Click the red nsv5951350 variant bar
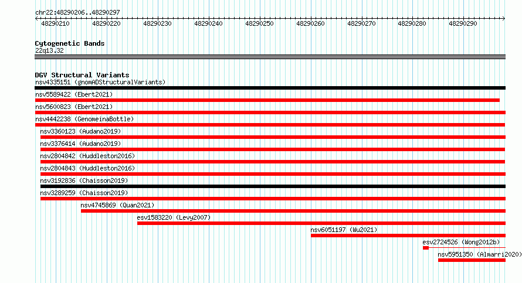522x283 pixels. point(472,260)
